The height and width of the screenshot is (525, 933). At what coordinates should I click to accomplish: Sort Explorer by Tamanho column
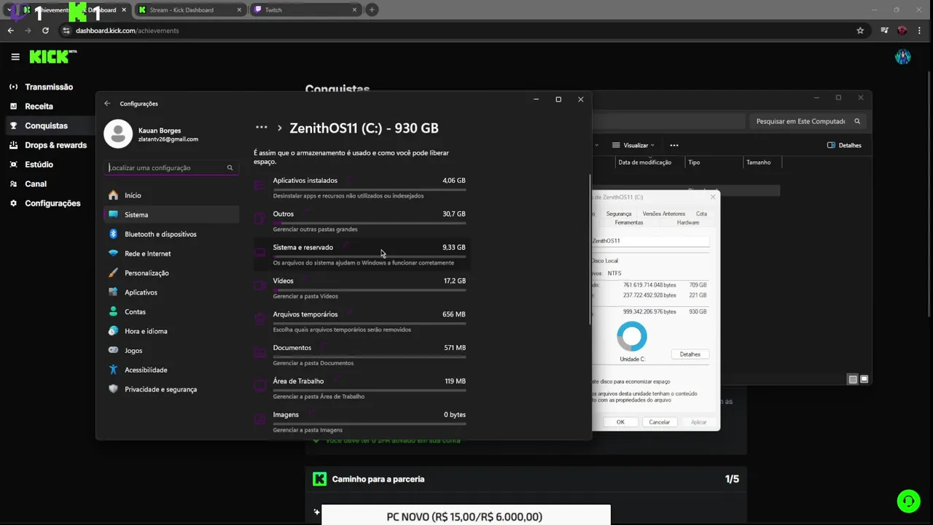758,163
